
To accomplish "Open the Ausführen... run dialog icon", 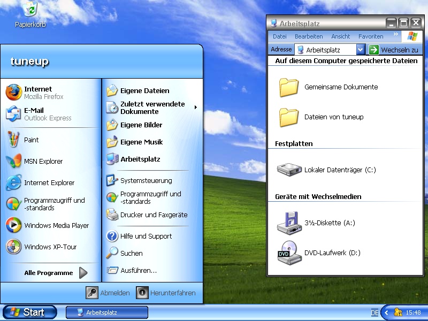I will (x=112, y=270).
